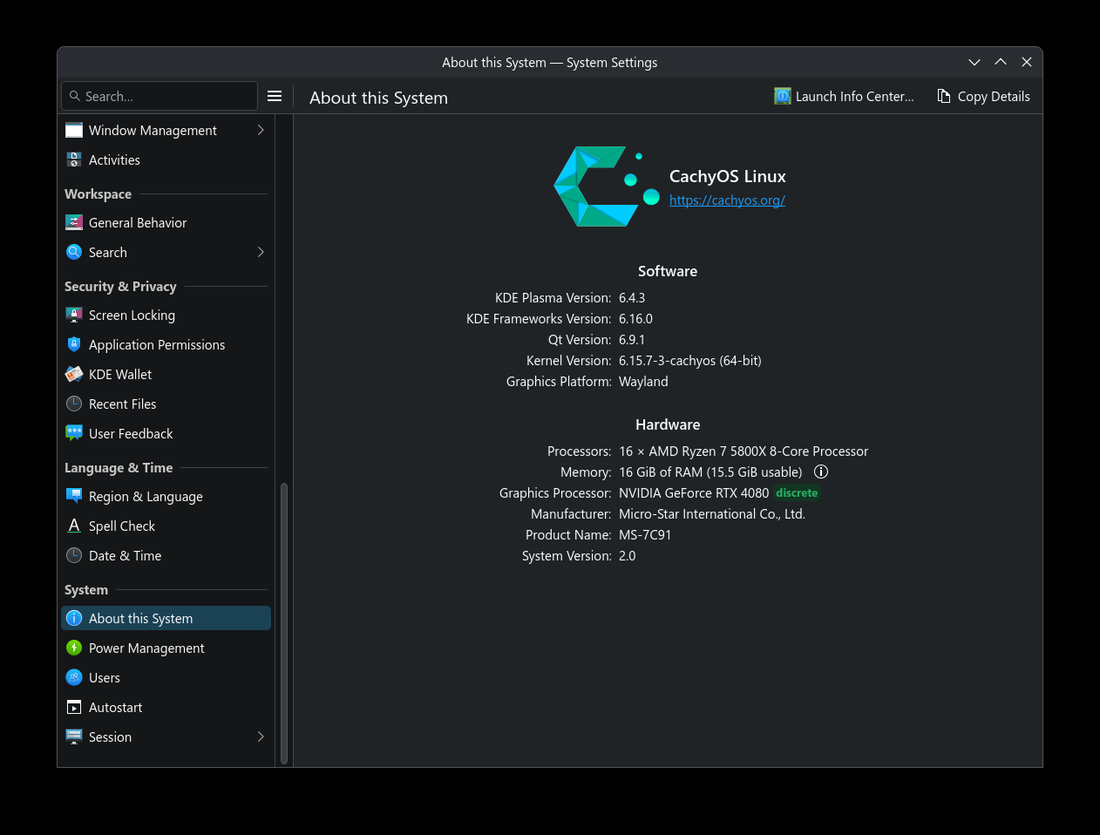
Task: Minimize the System Settings window
Action: click(974, 62)
